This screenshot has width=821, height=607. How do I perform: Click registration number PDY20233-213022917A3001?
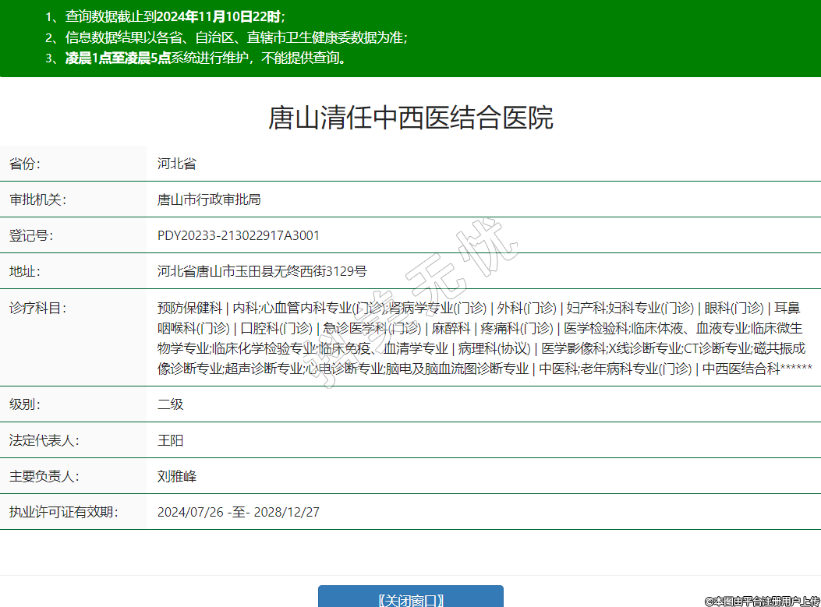239,235
